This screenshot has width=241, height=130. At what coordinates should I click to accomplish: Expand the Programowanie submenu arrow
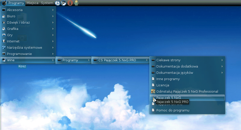pyautogui.click(x=53, y=54)
